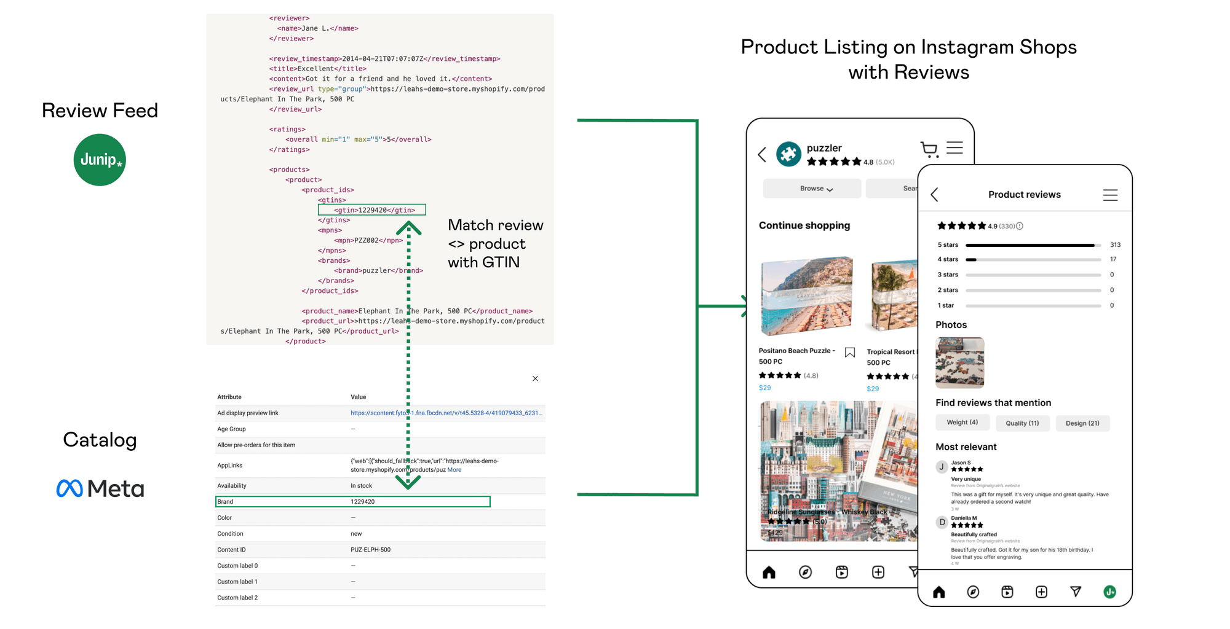Screen dimensions: 1230x629
Task: Filter reviews by Weight (4)
Action: point(962,423)
